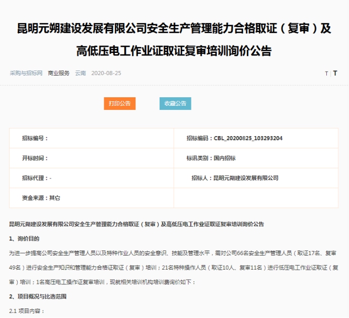
Task: Select the 云南 region link
Action: point(81,73)
